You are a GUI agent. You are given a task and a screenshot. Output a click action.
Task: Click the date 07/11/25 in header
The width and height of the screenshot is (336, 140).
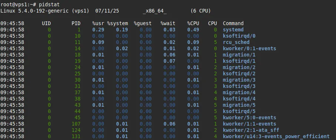(x=107, y=11)
